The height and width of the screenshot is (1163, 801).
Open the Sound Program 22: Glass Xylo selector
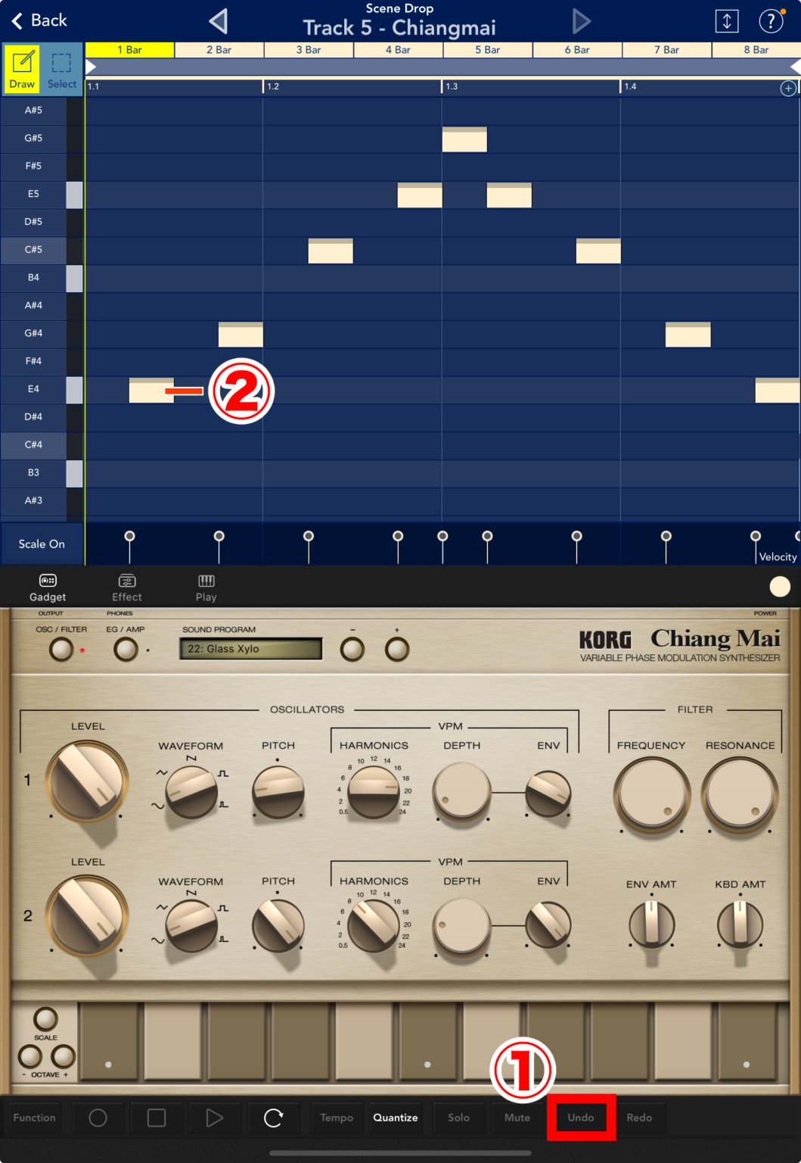250,649
